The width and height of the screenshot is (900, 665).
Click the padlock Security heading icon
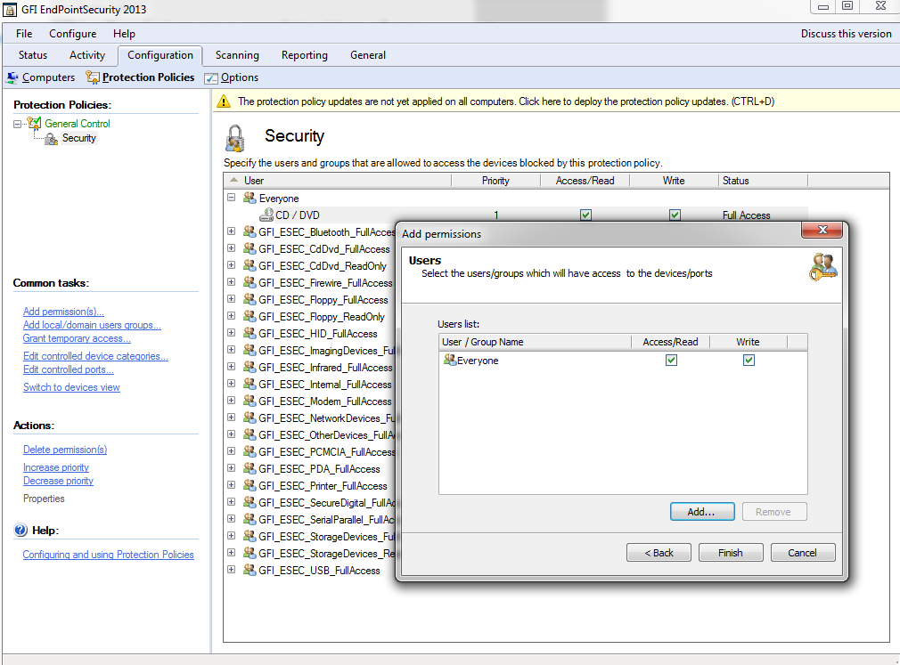click(234, 138)
